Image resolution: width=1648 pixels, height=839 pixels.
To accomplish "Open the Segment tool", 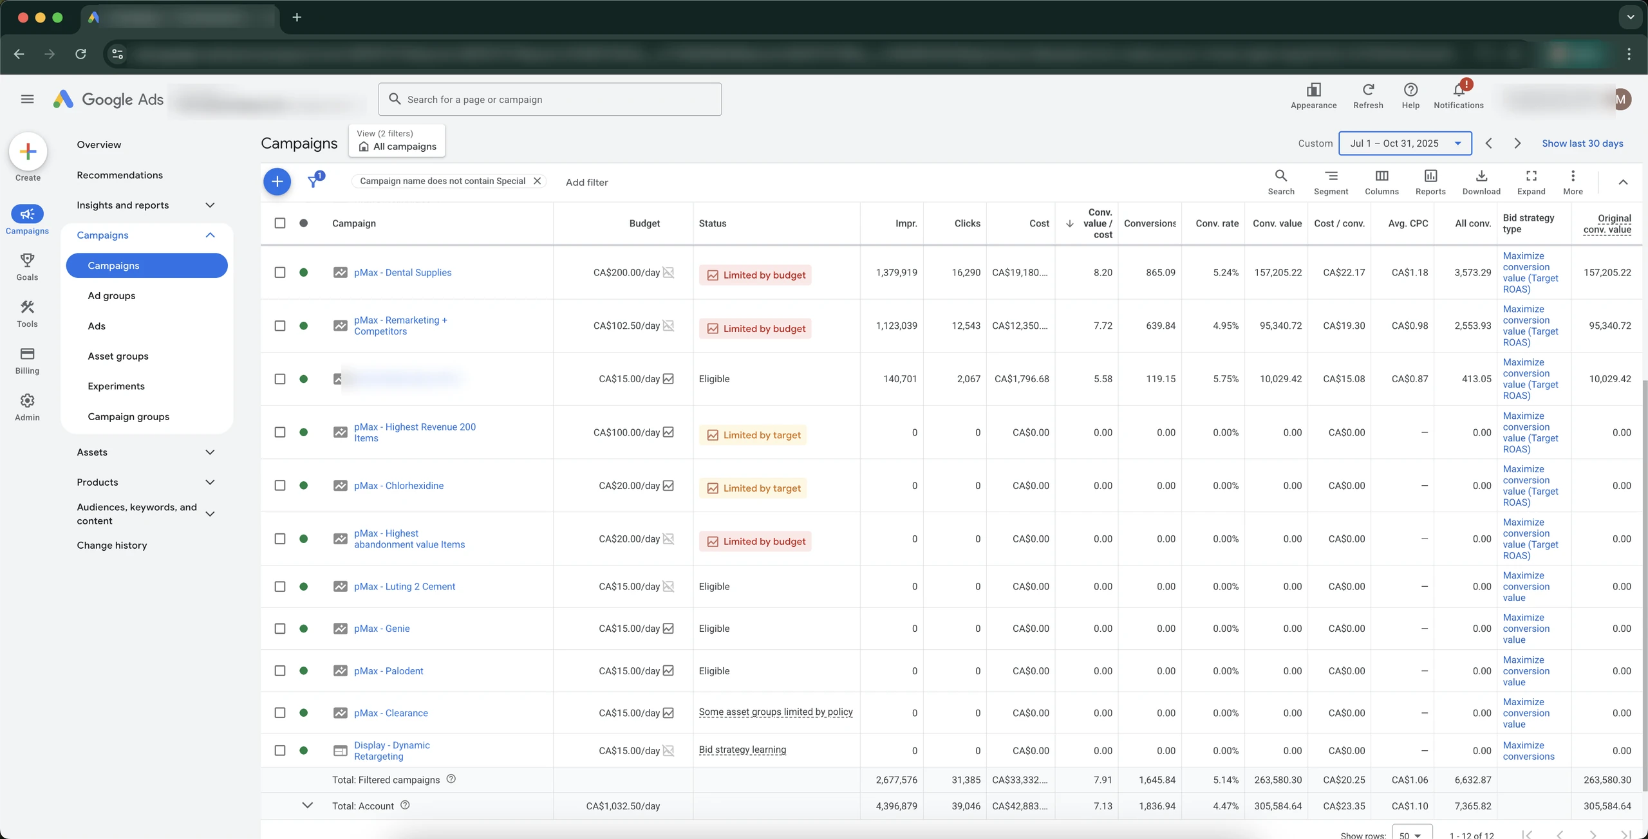I will (1331, 182).
